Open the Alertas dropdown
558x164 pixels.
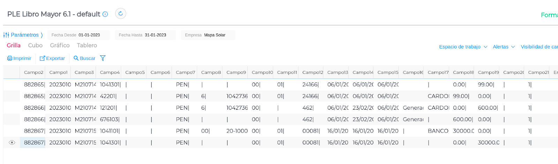tap(504, 47)
